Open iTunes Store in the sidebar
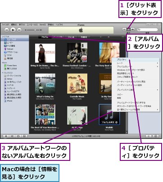Image resolution: width=163 pixels, height=182 pixels. 14,66
